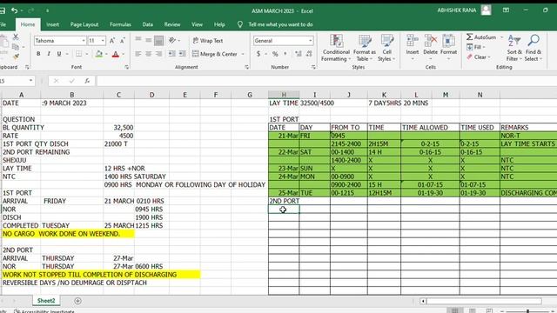Open the Data tab

(x=147, y=24)
